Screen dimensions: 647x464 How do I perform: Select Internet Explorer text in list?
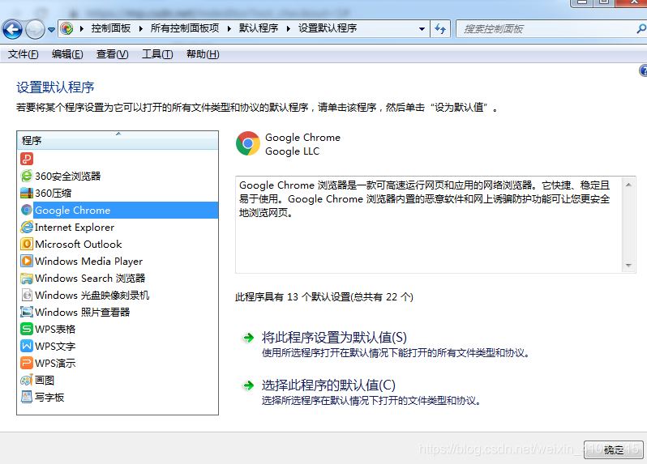tap(75, 227)
